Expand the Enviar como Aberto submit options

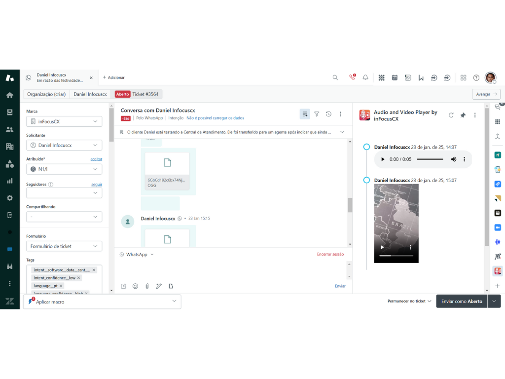pos(494,301)
